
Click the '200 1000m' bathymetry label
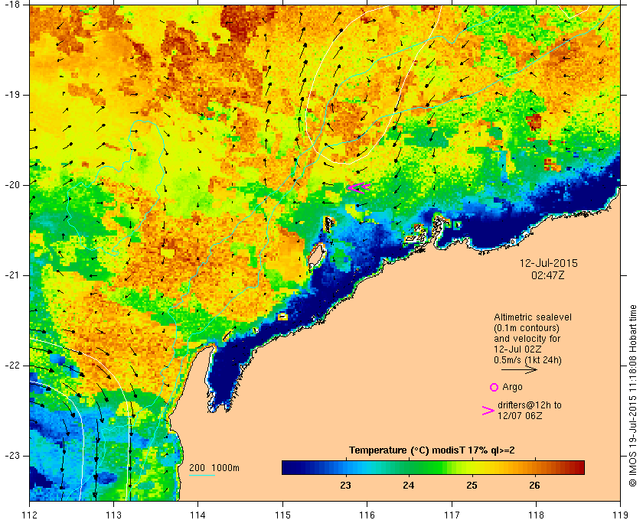pos(214,468)
